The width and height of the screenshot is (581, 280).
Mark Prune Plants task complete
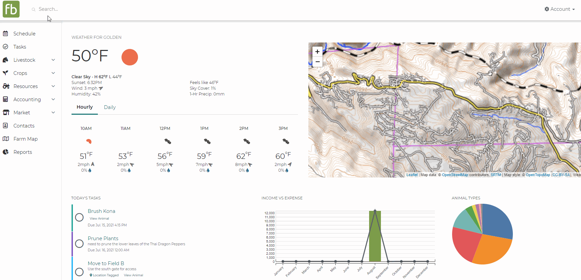click(x=79, y=244)
